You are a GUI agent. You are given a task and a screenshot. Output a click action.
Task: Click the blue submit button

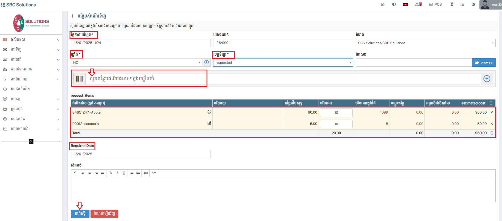click(x=80, y=214)
